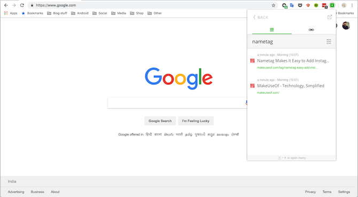
Task: Open the Settings footer link
Action: pos(344,192)
